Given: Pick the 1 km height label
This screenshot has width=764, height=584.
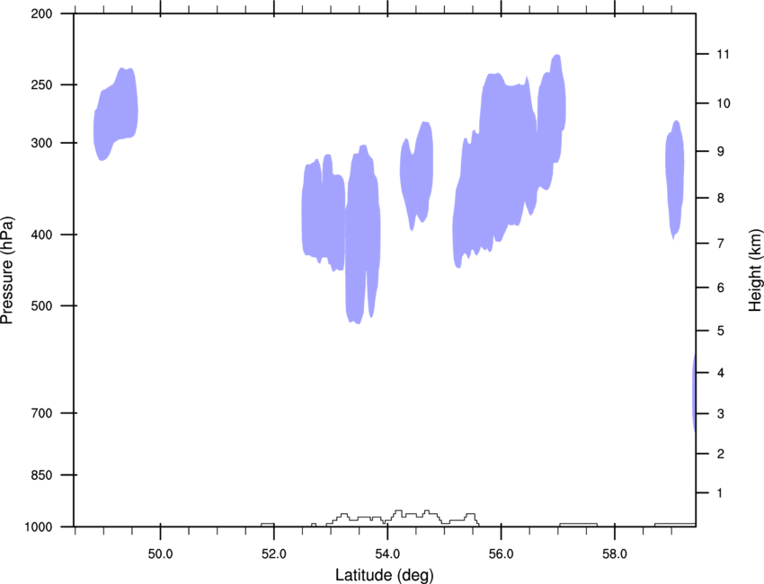Looking at the screenshot, I should [x=720, y=493].
